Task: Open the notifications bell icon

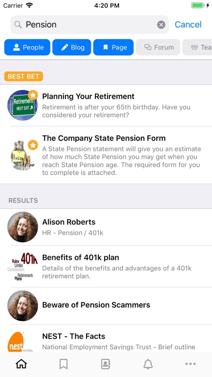Action: pyautogui.click(x=148, y=364)
